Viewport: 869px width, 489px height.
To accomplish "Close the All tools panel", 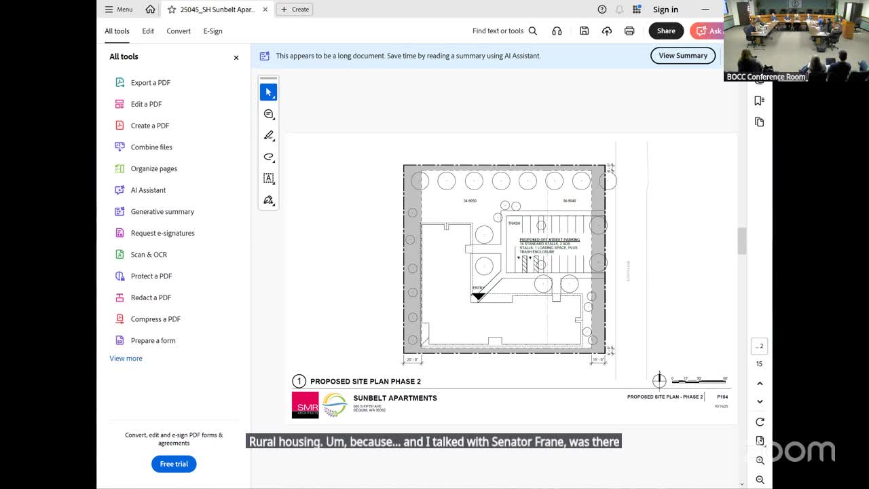I will [x=236, y=58].
